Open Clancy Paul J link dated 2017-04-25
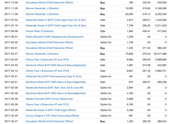The height and width of the screenshot is (124, 171). click(x=47, y=60)
